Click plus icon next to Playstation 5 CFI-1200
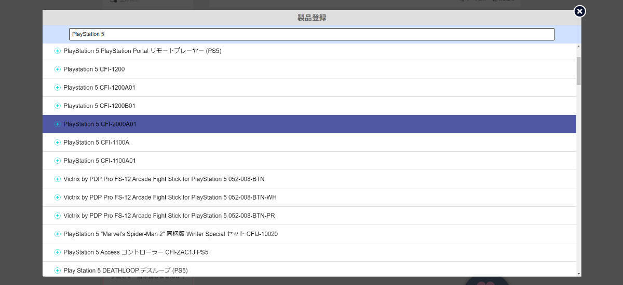Viewport: 623px width, 285px height. [58, 69]
